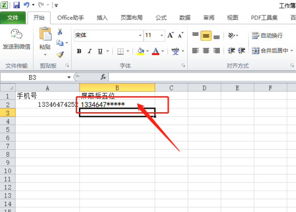Click the Save icon in quick access toolbar
296x212 pixels.
click(x=16, y=5)
